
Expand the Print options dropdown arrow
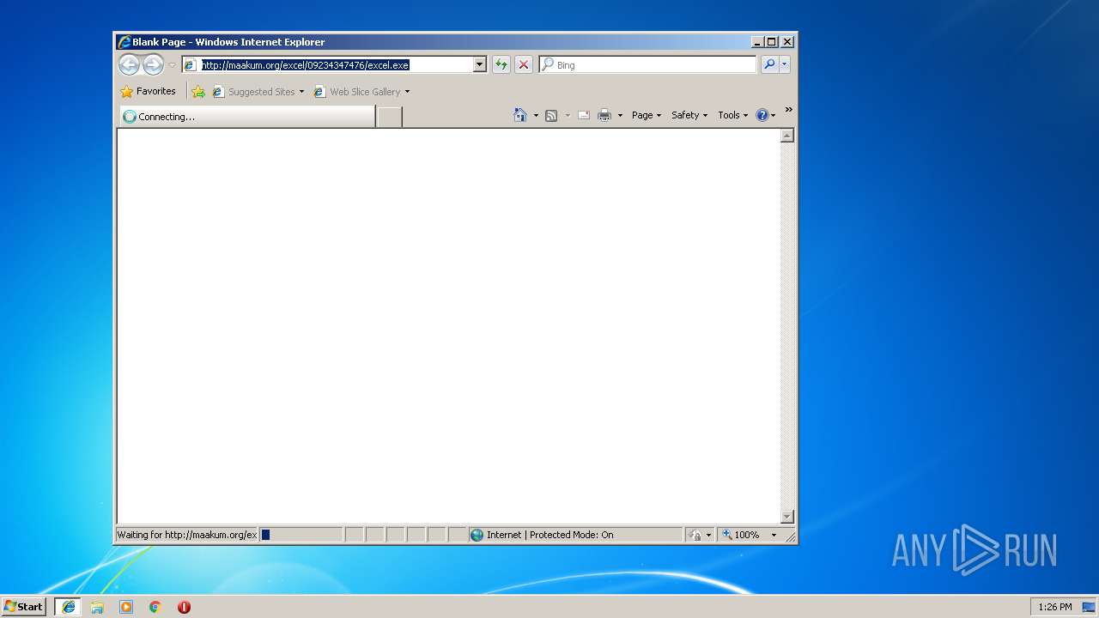[x=620, y=115]
